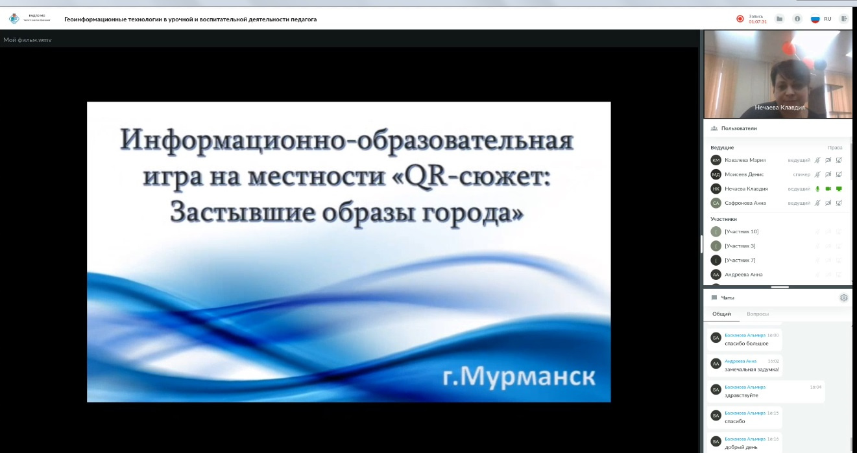
Task: Open the RU language dropdown
Action: click(822, 19)
